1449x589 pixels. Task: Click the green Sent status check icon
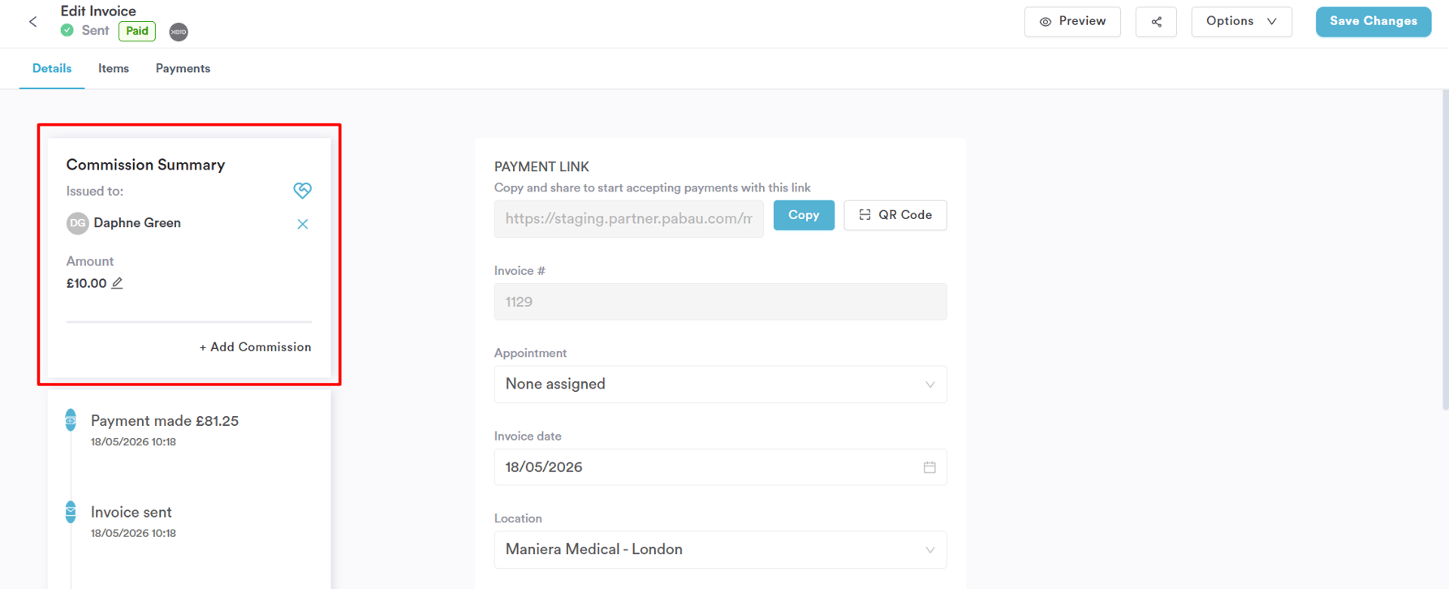(67, 31)
